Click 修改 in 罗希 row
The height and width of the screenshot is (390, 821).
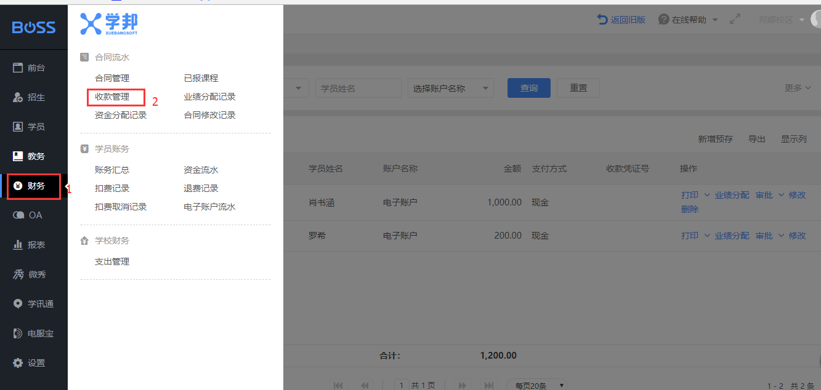coord(797,236)
